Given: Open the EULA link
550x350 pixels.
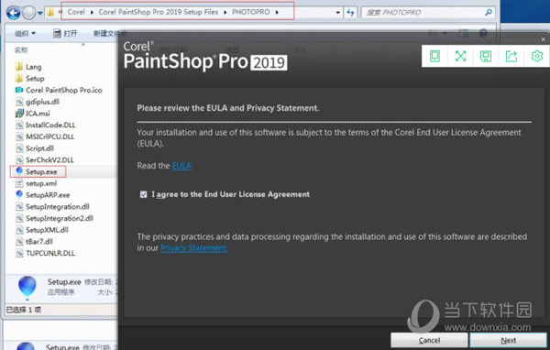Looking at the screenshot, I should pyautogui.click(x=181, y=166).
